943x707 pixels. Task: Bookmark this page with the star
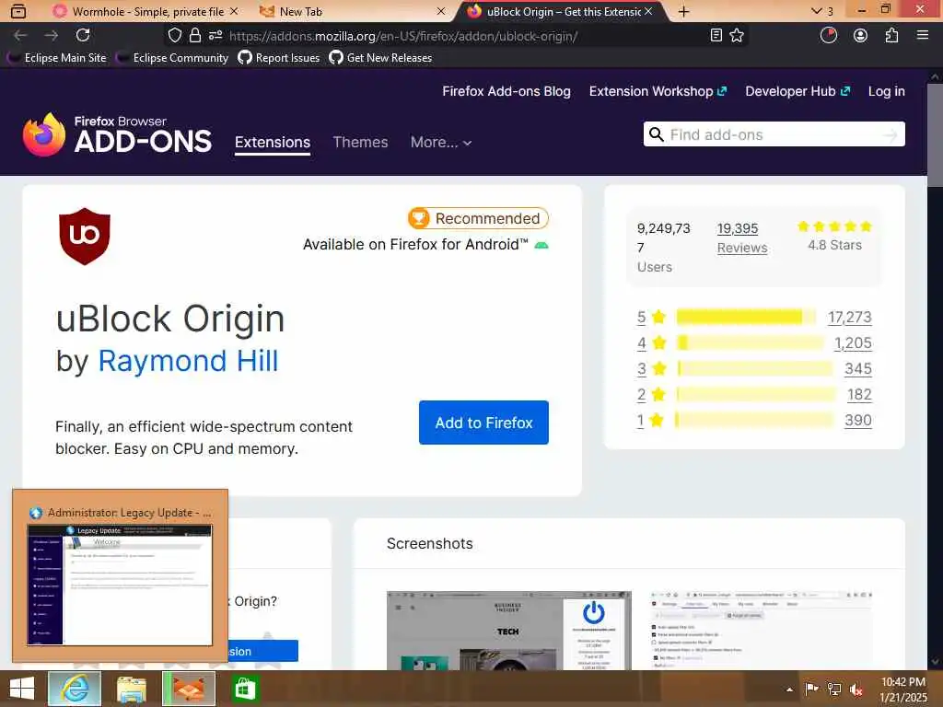(x=737, y=36)
